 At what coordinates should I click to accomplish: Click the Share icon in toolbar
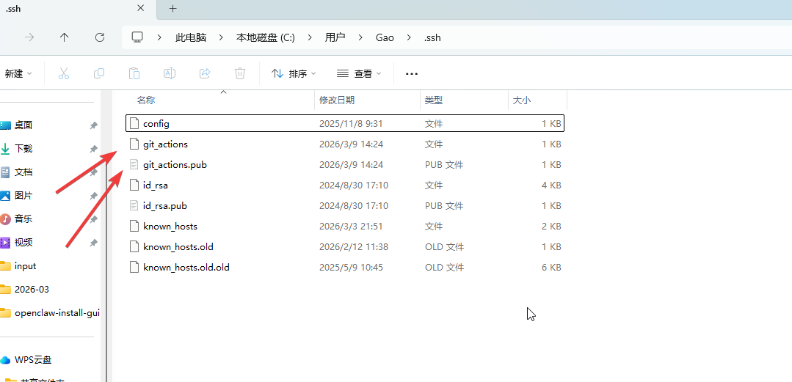[x=205, y=73]
